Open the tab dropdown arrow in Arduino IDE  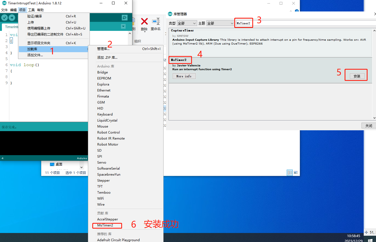[x=123, y=26]
